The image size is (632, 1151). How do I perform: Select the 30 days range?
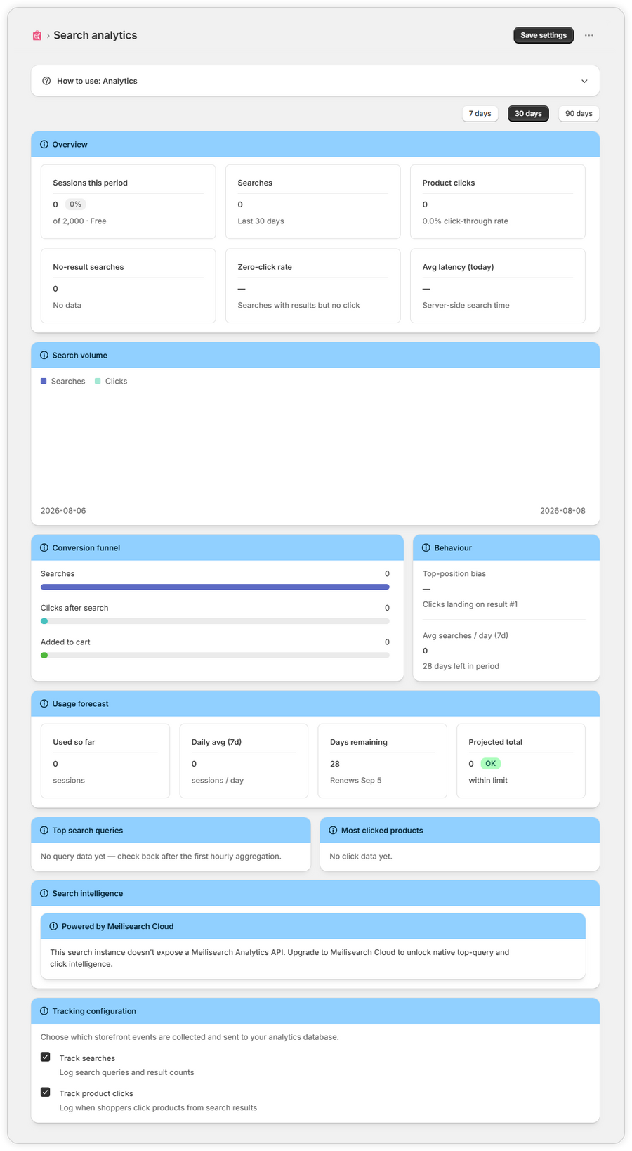tap(528, 113)
